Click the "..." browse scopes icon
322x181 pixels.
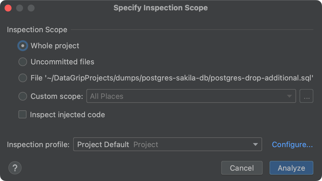tap(306, 96)
